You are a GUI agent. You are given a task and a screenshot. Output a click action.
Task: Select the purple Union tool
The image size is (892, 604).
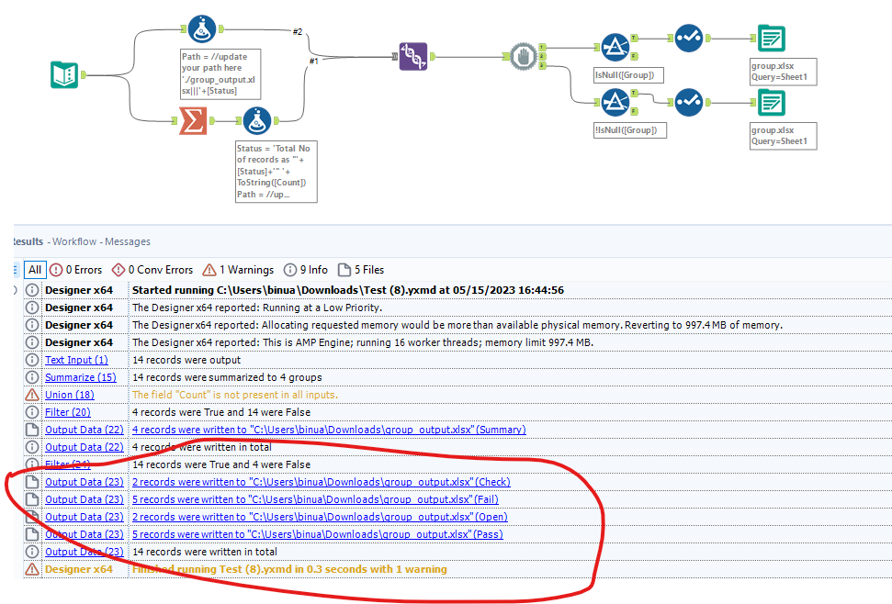[x=413, y=56]
